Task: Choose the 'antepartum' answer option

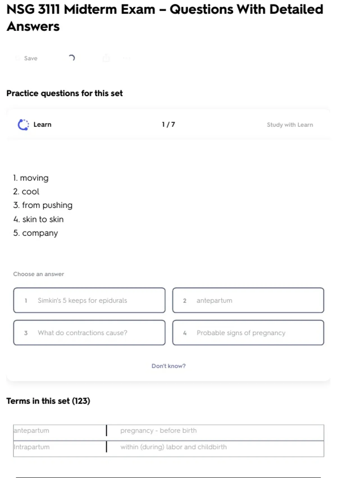Action: 248,300
